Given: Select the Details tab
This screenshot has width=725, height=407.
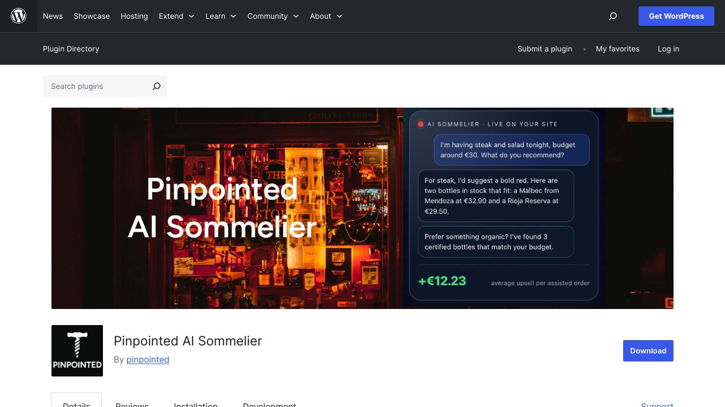Looking at the screenshot, I should [77, 401].
